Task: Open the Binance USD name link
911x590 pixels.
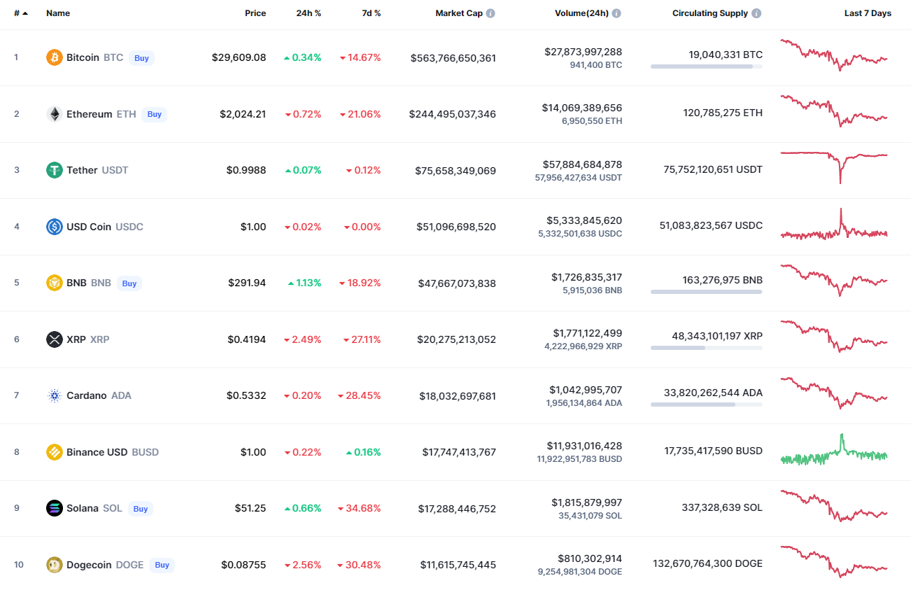Action: pyautogui.click(x=97, y=452)
